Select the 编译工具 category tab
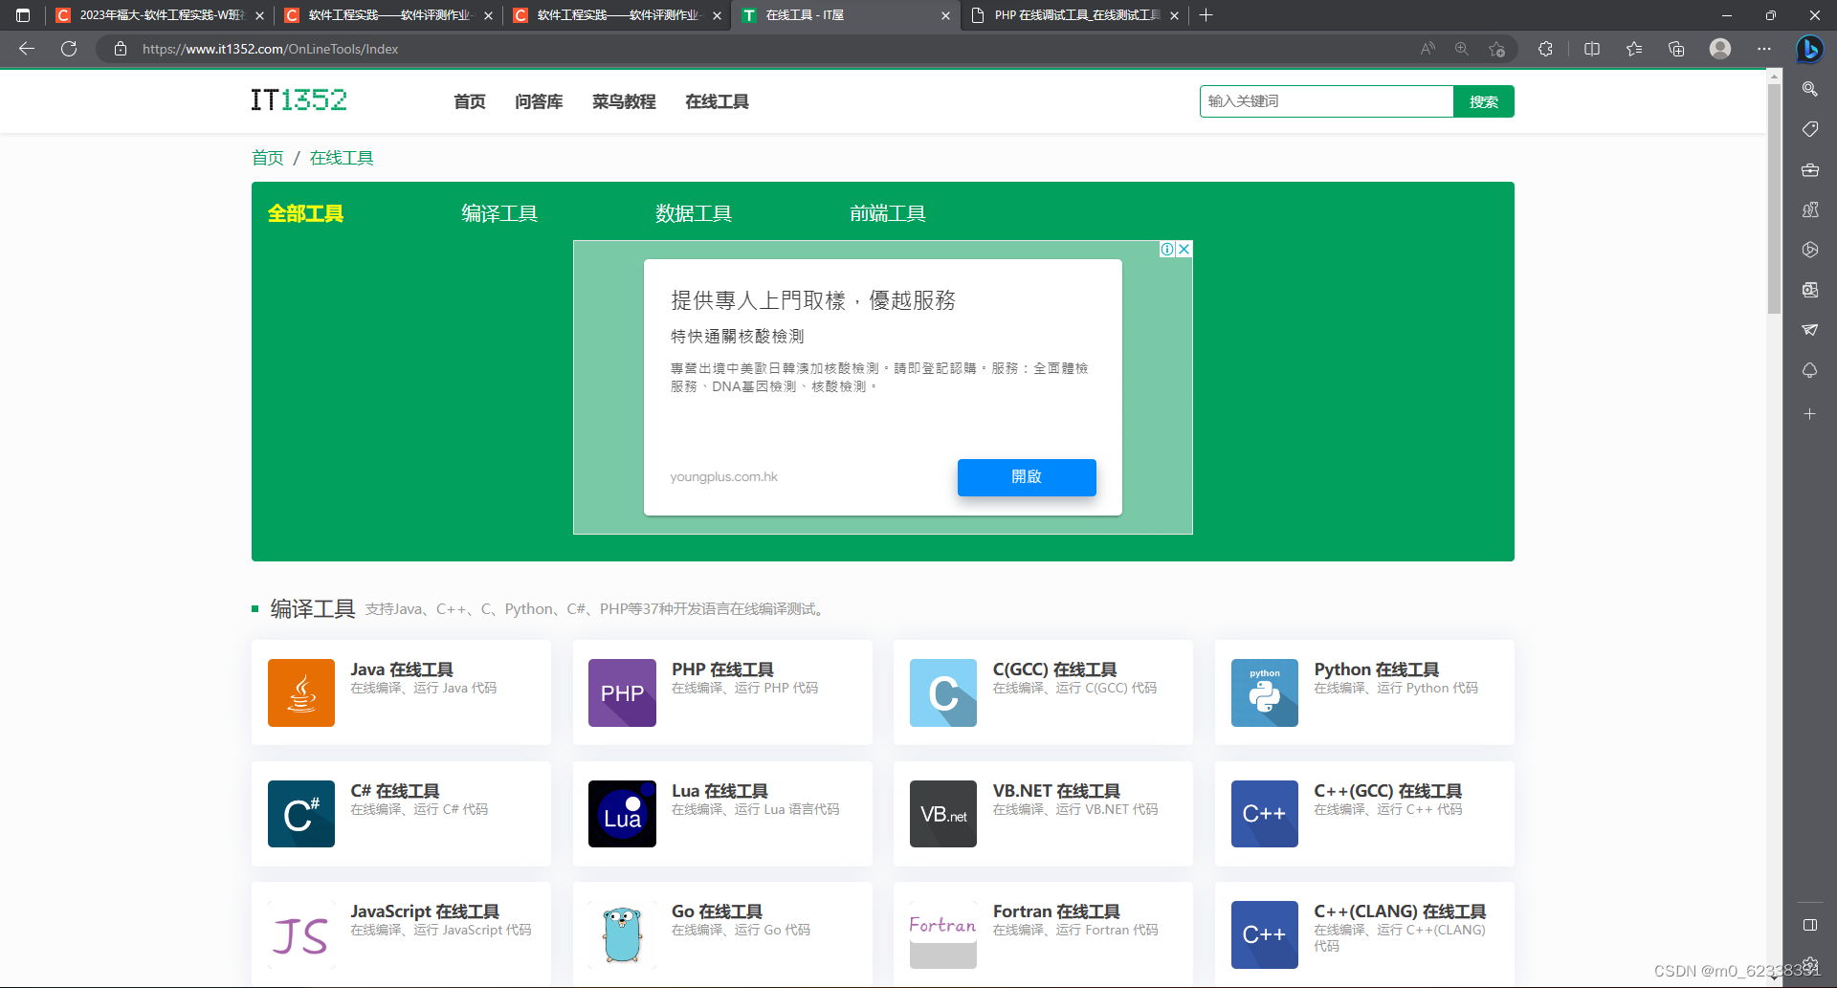Screen dimensions: 1837x988 [x=499, y=213]
